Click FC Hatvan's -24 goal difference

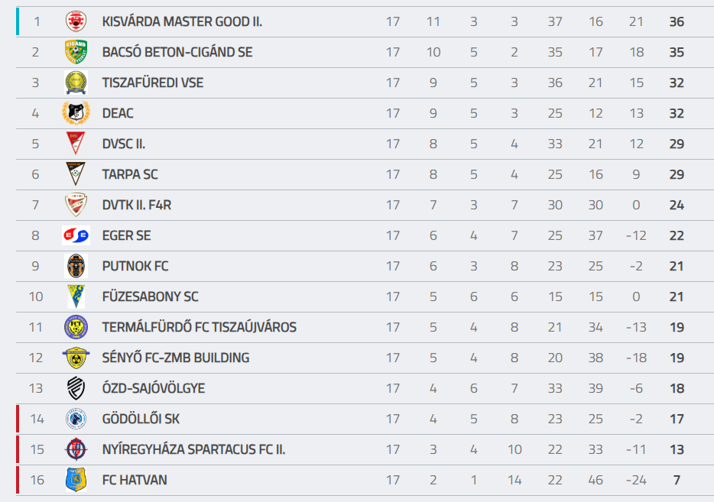point(634,480)
